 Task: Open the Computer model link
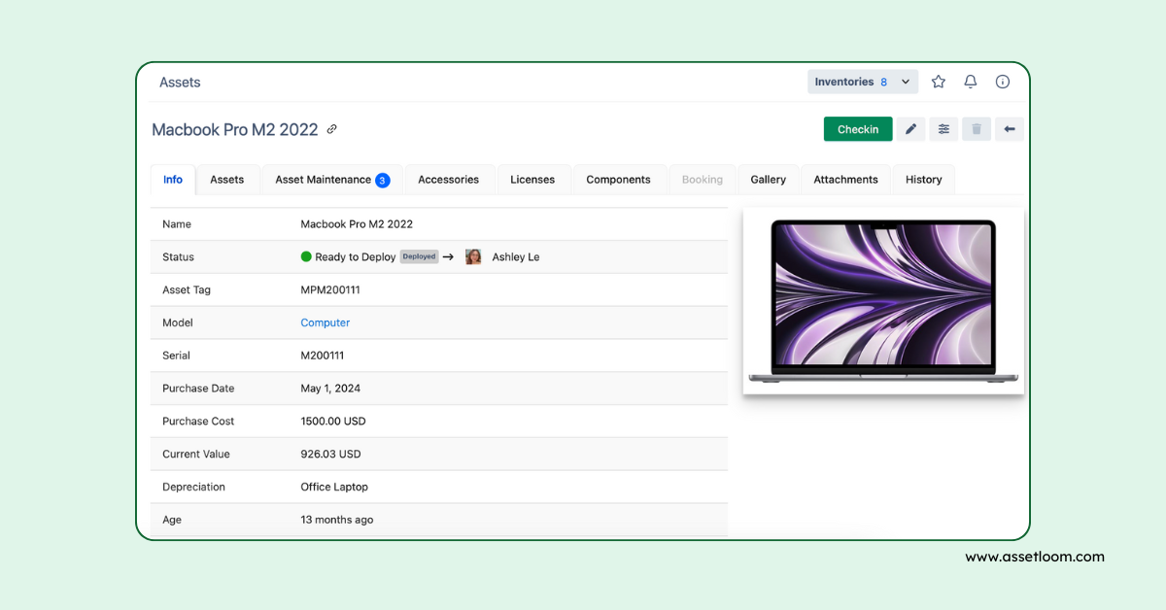326,322
